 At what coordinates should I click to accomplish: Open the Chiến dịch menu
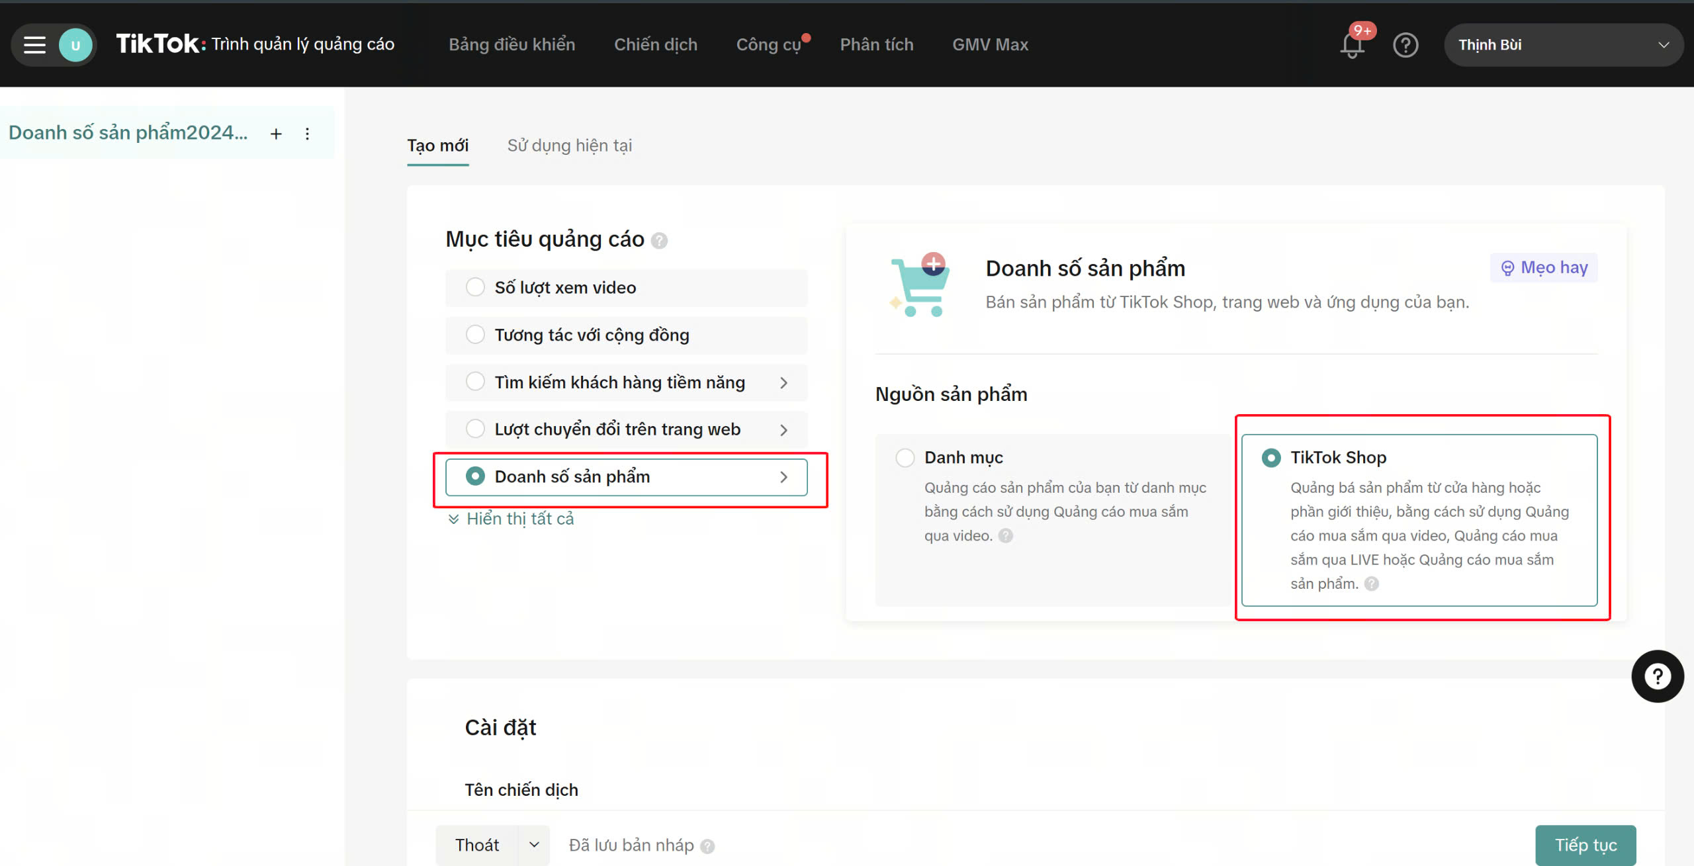pyautogui.click(x=655, y=44)
